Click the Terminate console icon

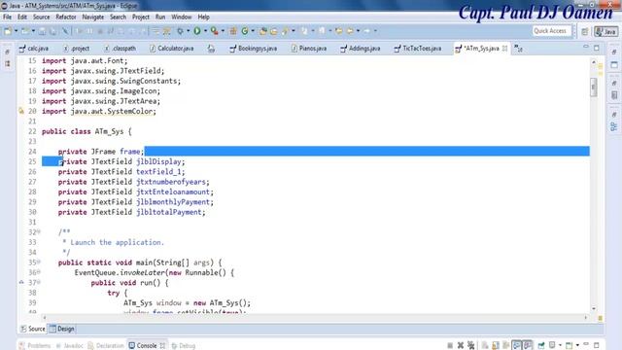pos(450,345)
